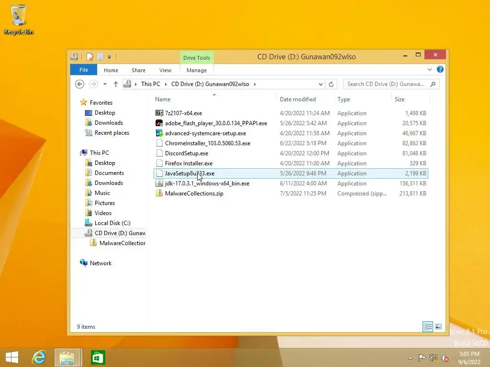Image resolution: width=490 pixels, height=367 pixels.
Task: Click CD Drive (D:) breadcrumb segment
Action: click(211, 84)
